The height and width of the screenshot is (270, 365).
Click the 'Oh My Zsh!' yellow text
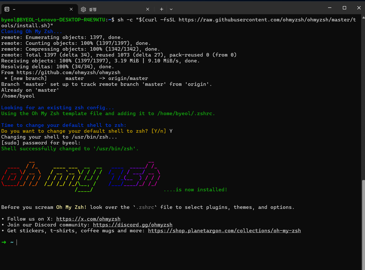click(71, 207)
